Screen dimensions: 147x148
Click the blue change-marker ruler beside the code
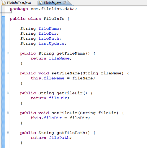point(3,82)
